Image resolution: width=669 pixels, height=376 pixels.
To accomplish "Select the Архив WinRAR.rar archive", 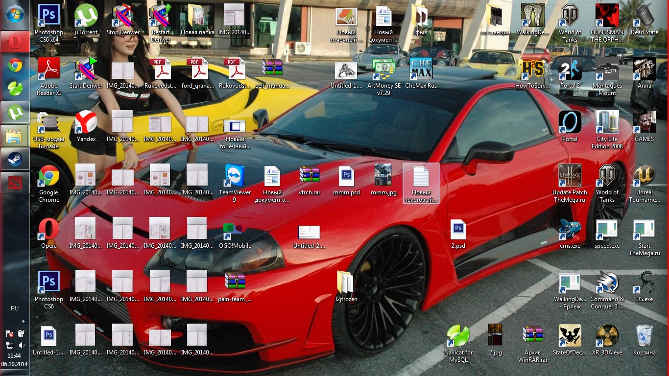I will (532, 343).
